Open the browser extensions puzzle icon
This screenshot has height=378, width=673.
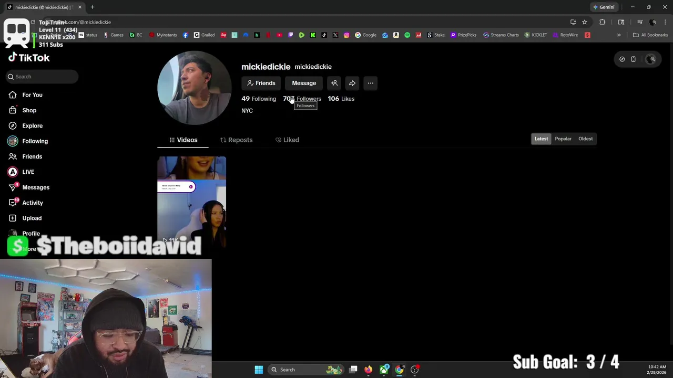603,22
